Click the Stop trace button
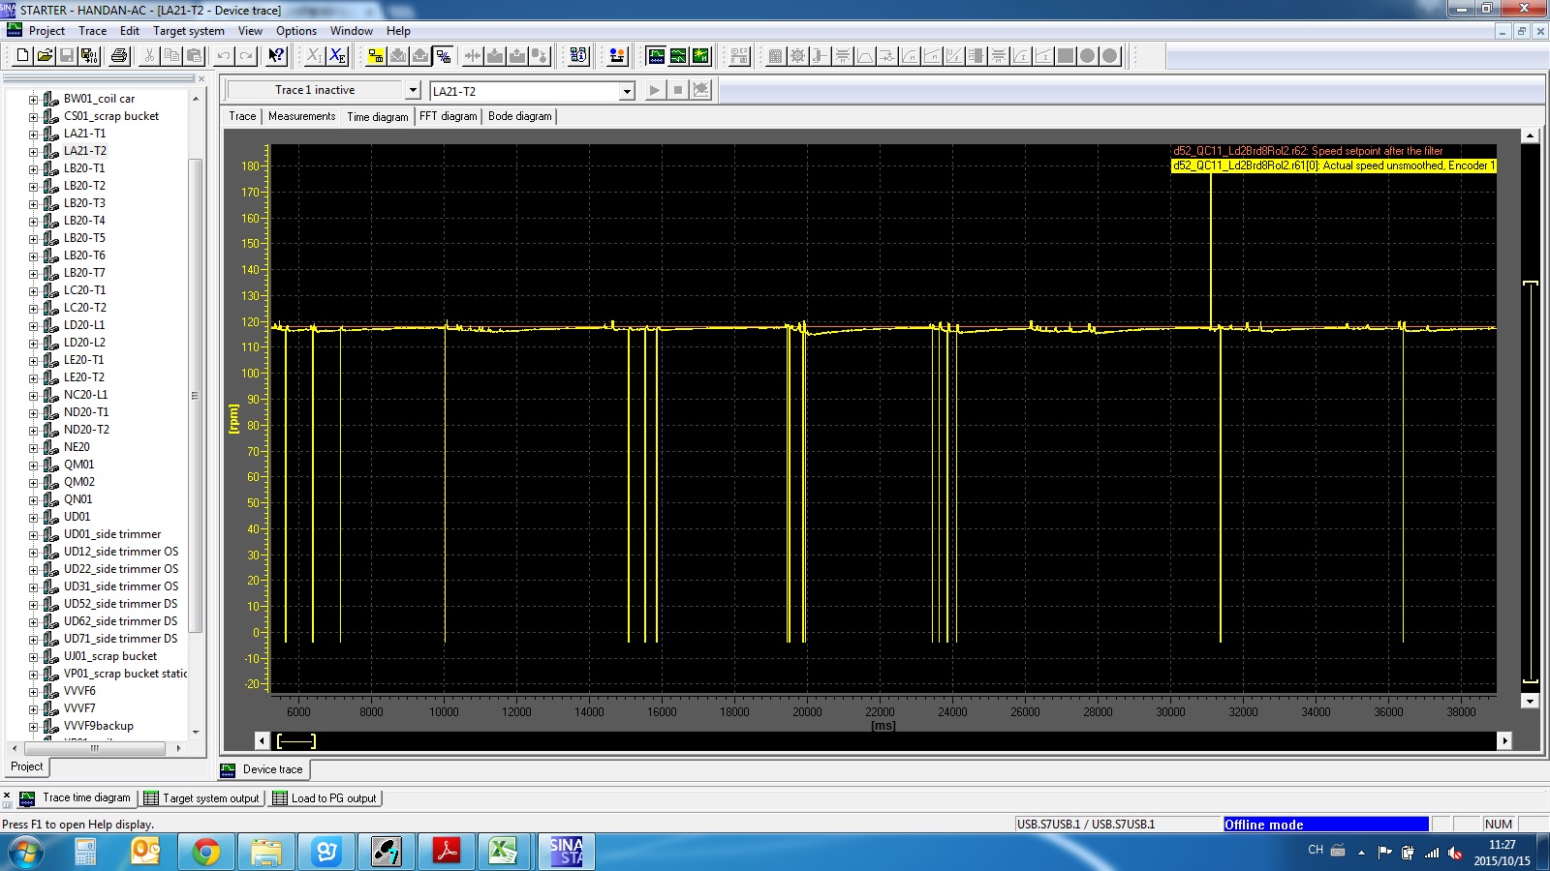Image resolution: width=1550 pixels, height=871 pixels. pos(678,90)
